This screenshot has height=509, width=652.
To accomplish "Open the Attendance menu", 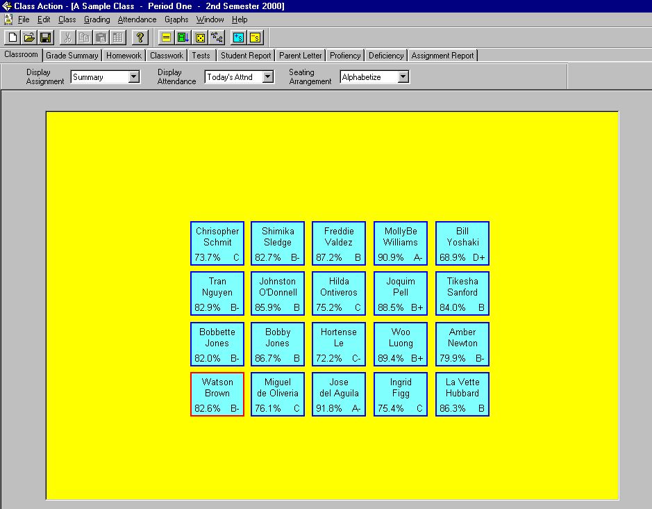I will (137, 19).
